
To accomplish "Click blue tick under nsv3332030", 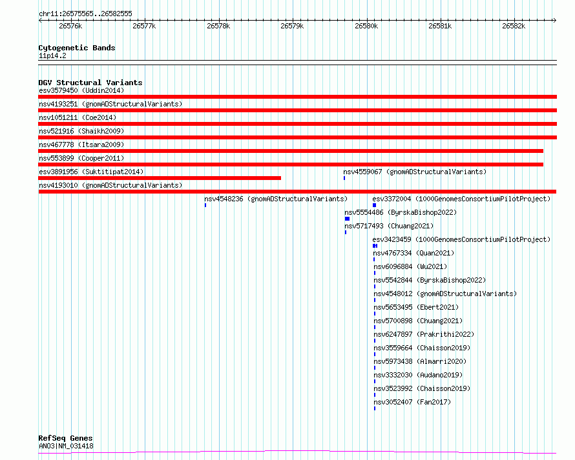I will (375, 381).
